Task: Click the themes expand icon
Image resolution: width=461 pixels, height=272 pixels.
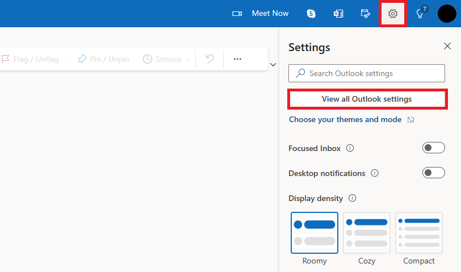Action: point(410,120)
